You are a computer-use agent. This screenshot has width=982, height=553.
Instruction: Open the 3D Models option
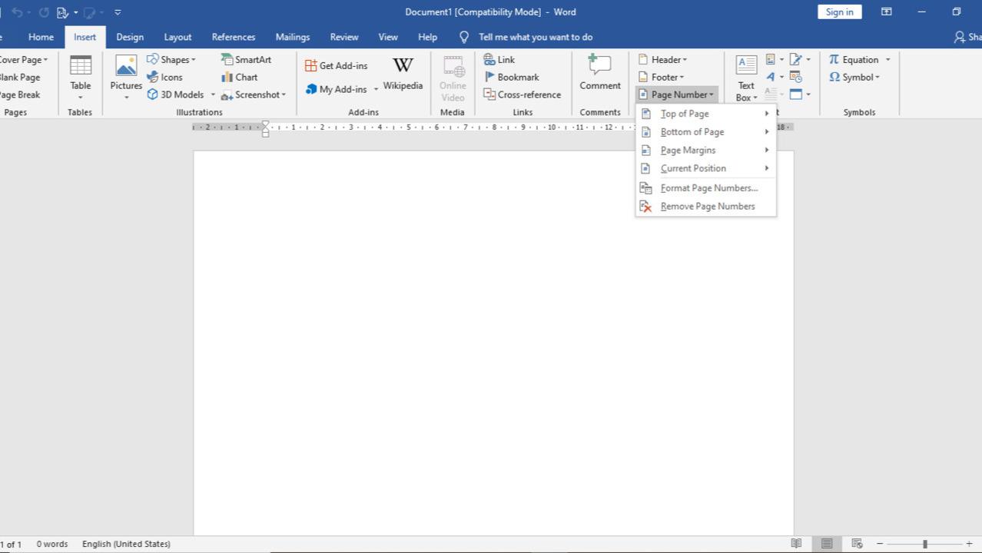coord(175,95)
